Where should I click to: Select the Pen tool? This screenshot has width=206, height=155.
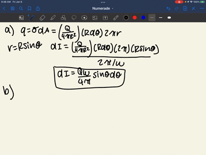pos(32,18)
